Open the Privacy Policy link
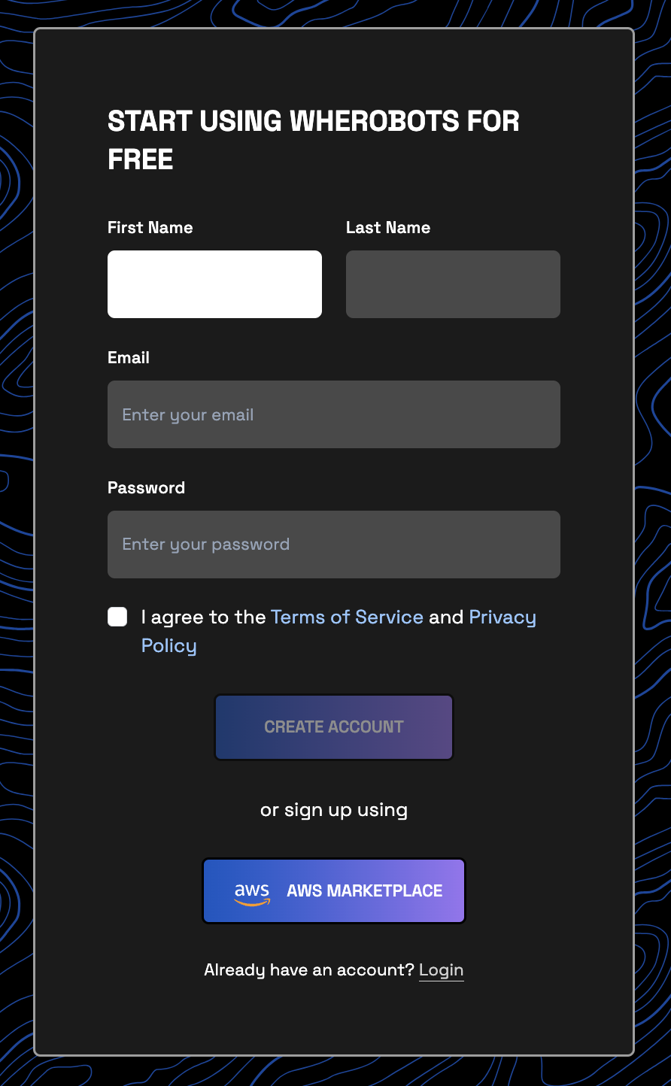This screenshot has width=671, height=1086. point(502,617)
